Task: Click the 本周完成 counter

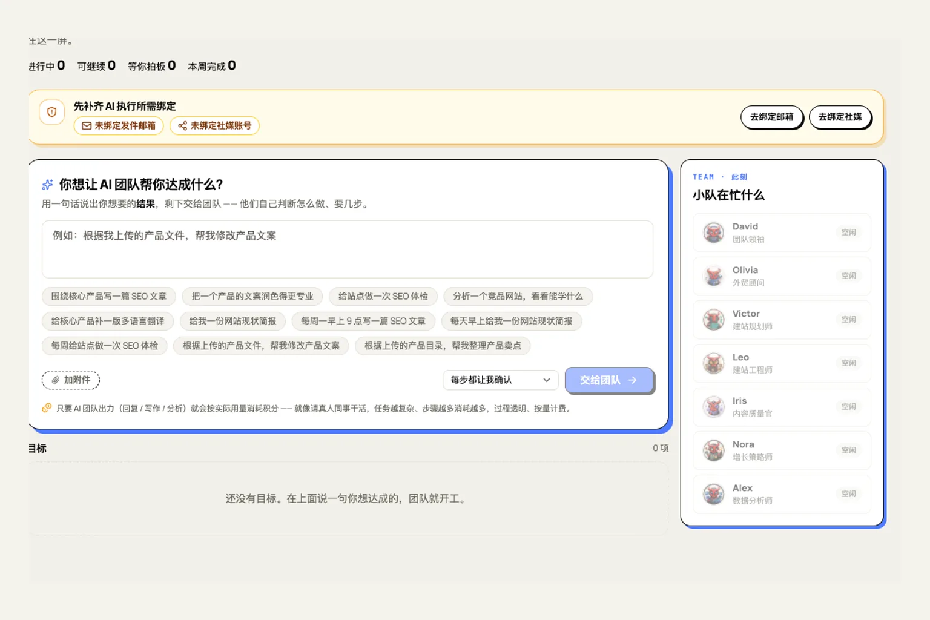Action: 212,66
